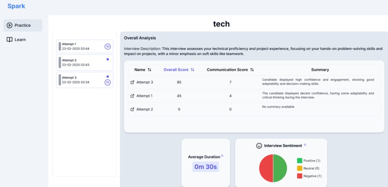The height and width of the screenshot is (187, 388).
Task: Click the Interview Description text
Action: click(253, 51)
